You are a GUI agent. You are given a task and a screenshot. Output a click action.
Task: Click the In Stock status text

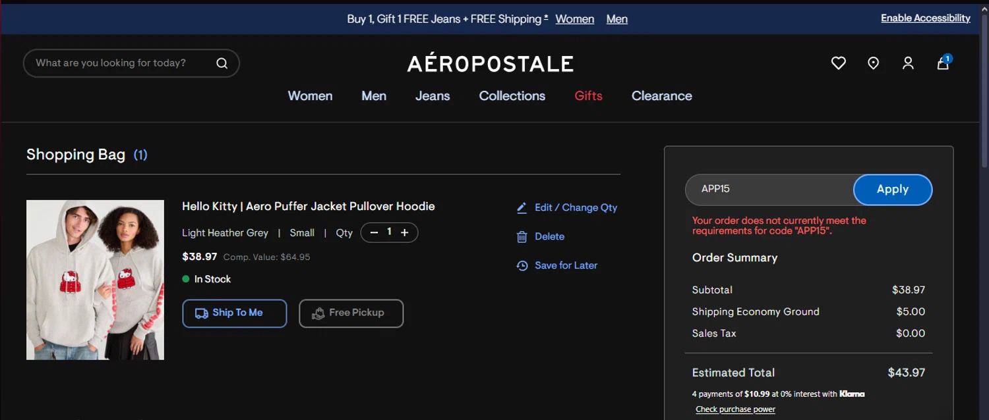[212, 279]
